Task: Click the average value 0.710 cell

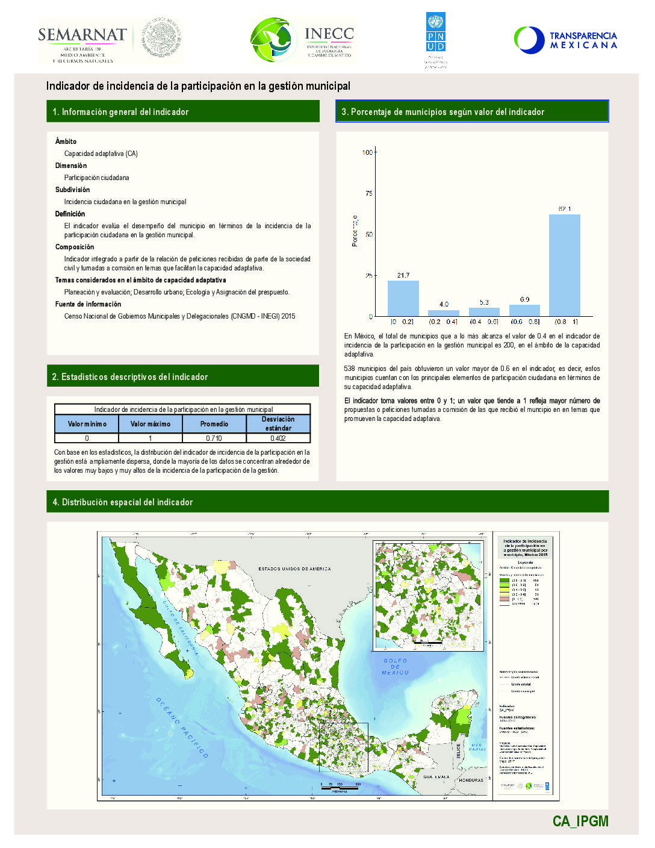Action: pos(214,438)
